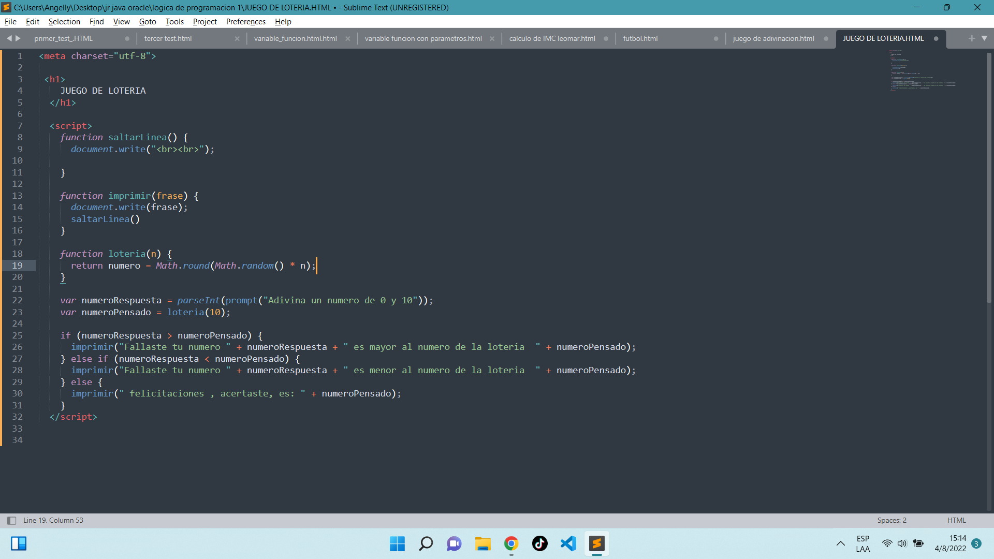Open the Tools menu
The image size is (994, 559).
tap(174, 22)
